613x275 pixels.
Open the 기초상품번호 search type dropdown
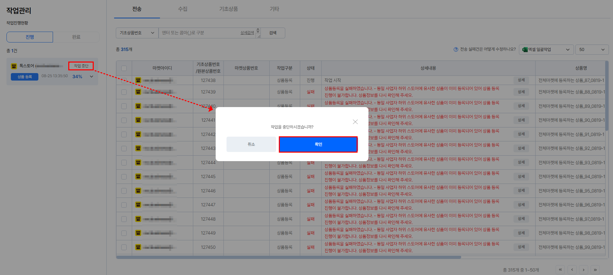point(137,33)
